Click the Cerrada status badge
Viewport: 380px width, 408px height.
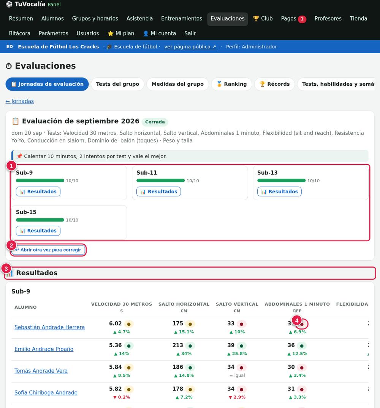[155, 122]
